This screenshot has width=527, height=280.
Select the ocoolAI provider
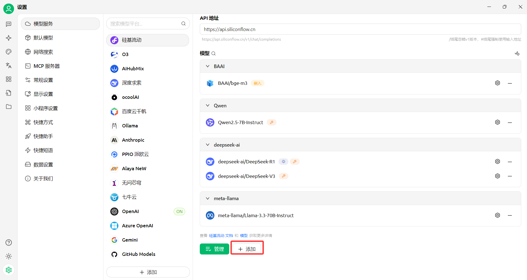click(x=148, y=97)
